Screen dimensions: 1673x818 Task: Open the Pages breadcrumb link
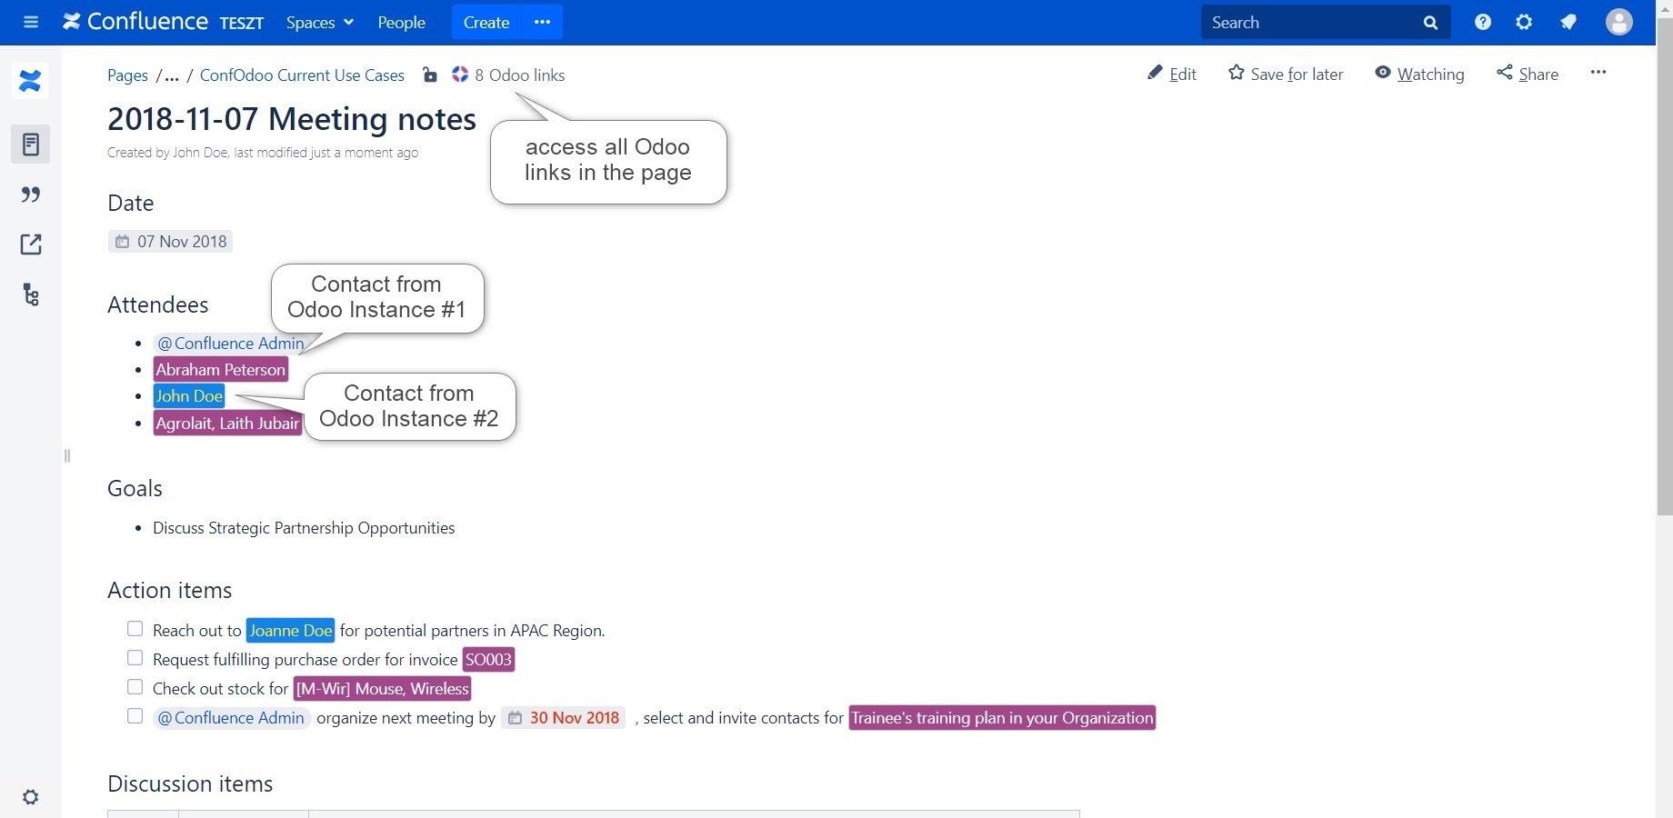click(x=127, y=75)
